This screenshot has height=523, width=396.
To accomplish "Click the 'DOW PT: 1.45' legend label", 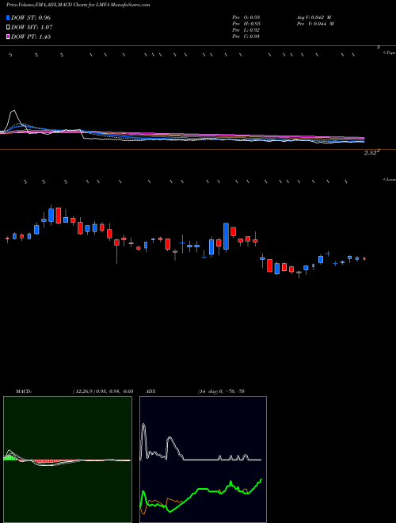I will [x=31, y=36].
